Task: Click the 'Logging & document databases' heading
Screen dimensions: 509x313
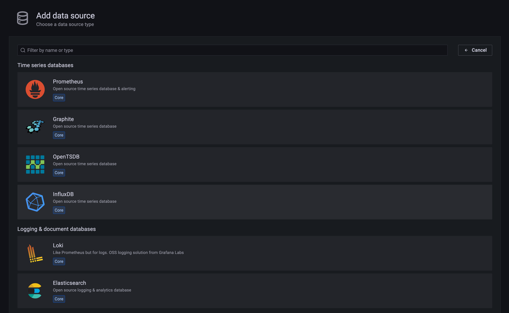Action: click(56, 229)
